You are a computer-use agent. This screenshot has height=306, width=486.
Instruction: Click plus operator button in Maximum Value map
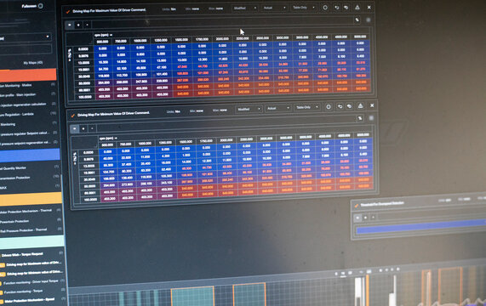pyautogui.click(x=78, y=25)
